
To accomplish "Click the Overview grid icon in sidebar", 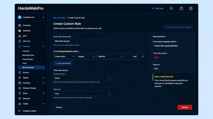I will pyautogui.click(x=20, y=25).
